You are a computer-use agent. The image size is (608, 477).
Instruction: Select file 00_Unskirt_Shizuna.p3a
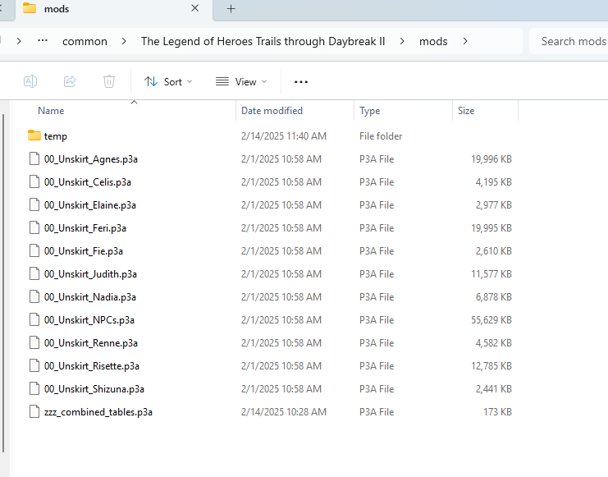point(94,389)
